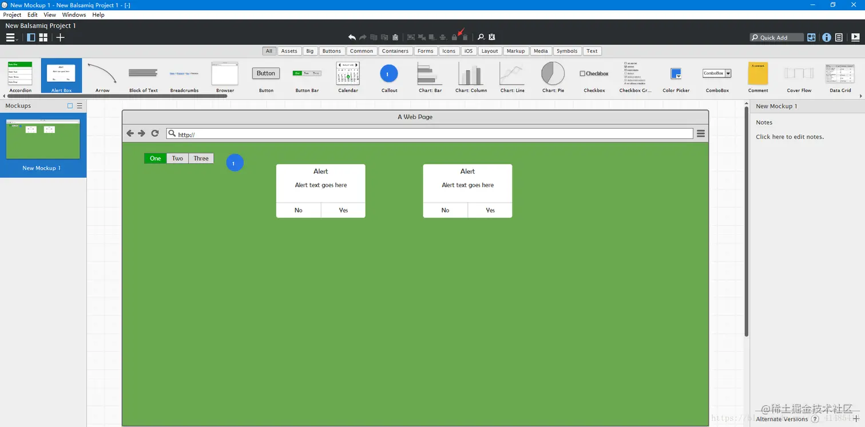Switch to mockup grid view
The image size is (865, 427).
43,37
